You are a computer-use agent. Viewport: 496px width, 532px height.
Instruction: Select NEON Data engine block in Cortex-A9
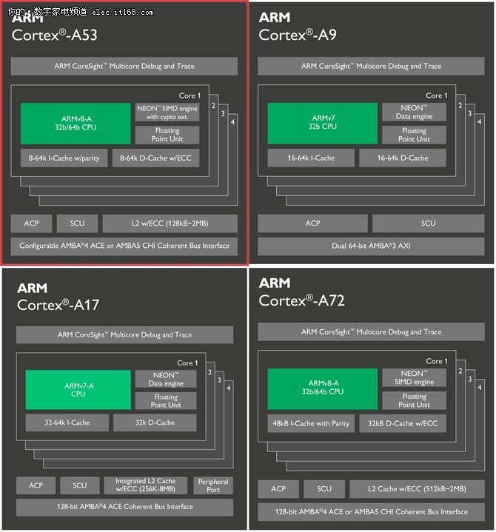click(414, 112)
